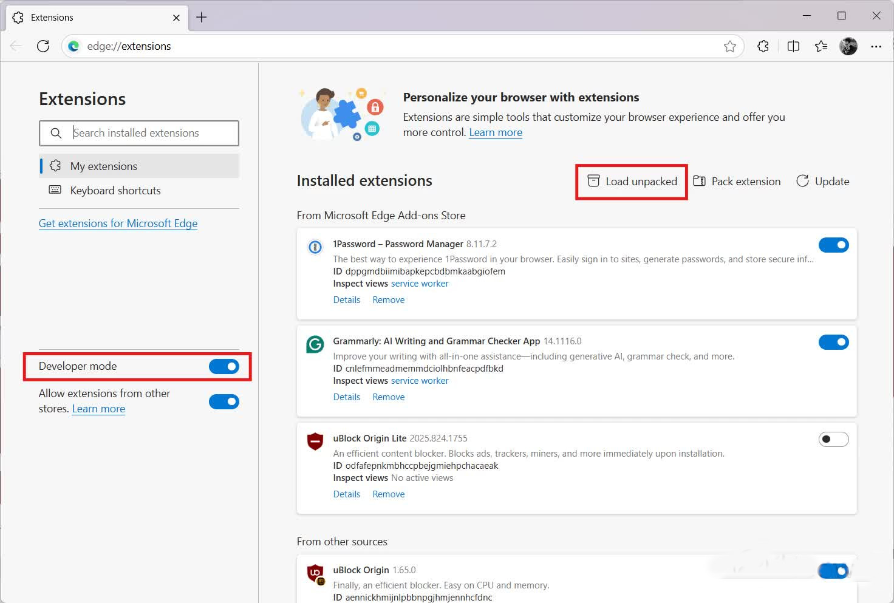Click the uBlock Origin extension icon
This screenshot has height=603, width=894.
(315, 573)
